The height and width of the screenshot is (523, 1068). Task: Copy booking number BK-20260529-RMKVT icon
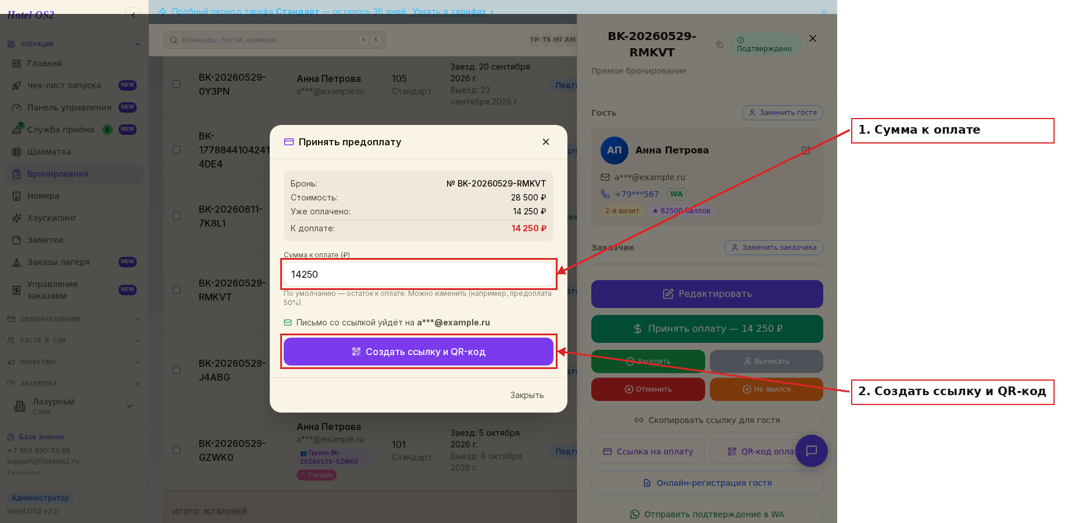pos(719,45)
